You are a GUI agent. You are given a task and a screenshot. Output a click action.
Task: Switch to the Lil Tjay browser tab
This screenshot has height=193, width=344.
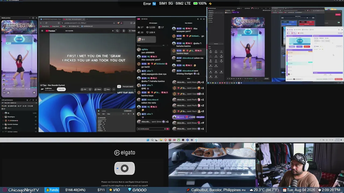pos(73,19)
